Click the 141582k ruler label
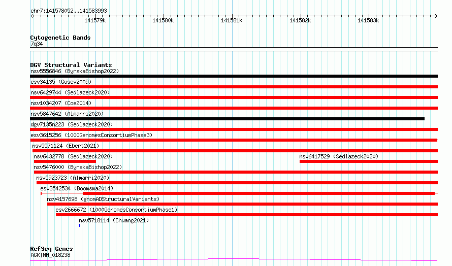 300,20
